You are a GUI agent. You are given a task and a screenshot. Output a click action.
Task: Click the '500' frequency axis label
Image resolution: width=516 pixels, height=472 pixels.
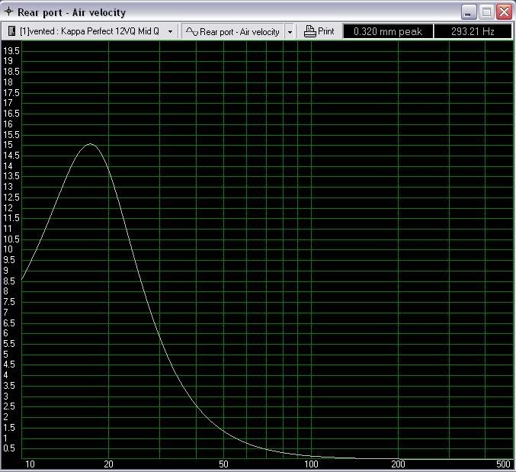coord(503,464)
